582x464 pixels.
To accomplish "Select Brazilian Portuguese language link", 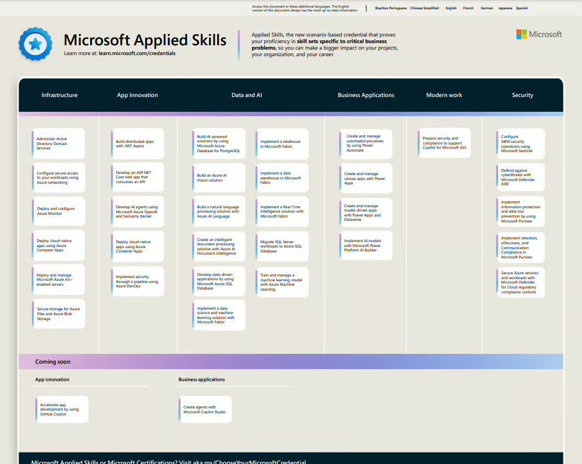I will coord(391,8).
